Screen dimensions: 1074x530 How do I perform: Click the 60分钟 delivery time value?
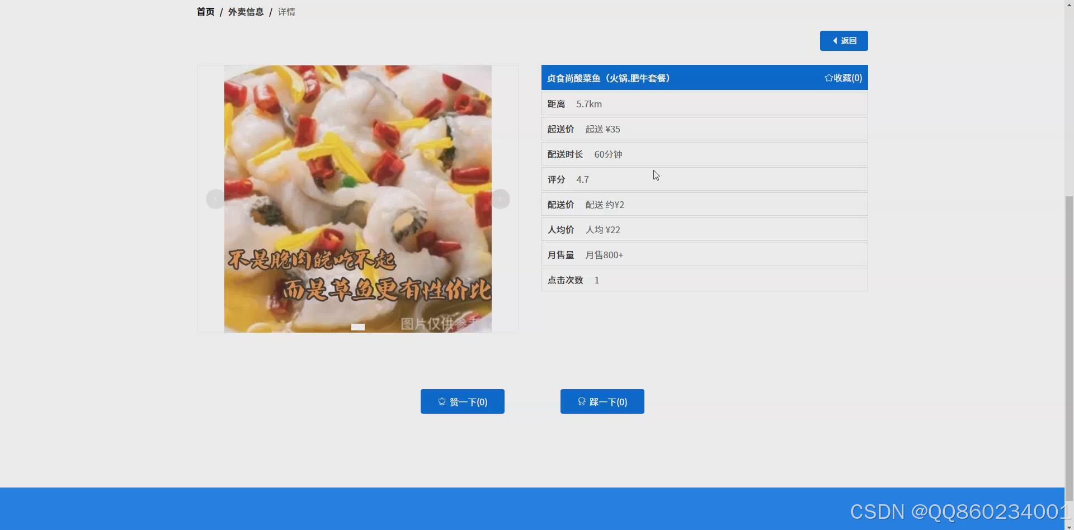click(608, 154)
